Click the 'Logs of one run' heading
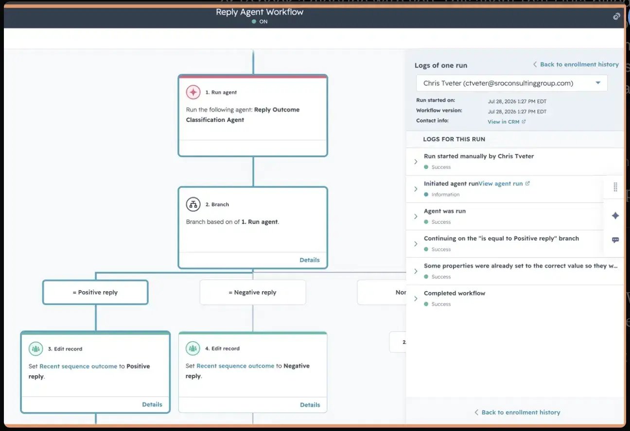This screenshot has height=431, width=630. (x=441, y=66)
